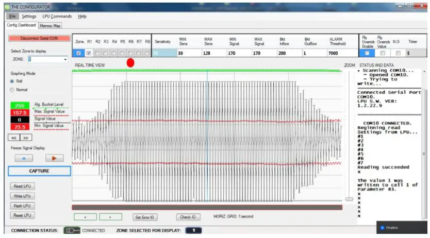Viewport: 430px width, 238px height.
Task: Click the ZOOM vertical slider handle
Action: click(349, 199)
